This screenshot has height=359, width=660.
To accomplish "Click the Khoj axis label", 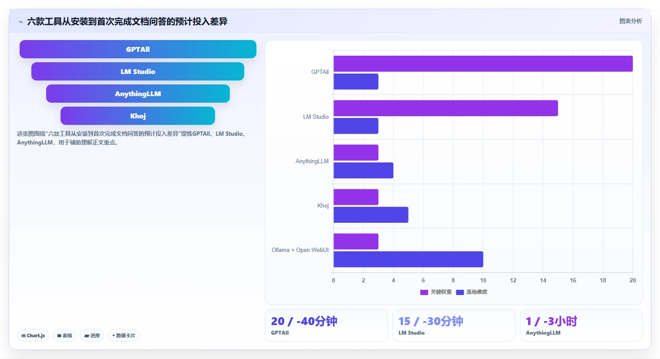I will [x=323, y=205].
